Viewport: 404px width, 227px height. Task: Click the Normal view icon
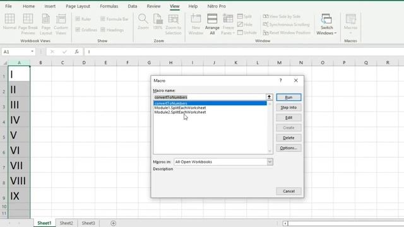9,19
